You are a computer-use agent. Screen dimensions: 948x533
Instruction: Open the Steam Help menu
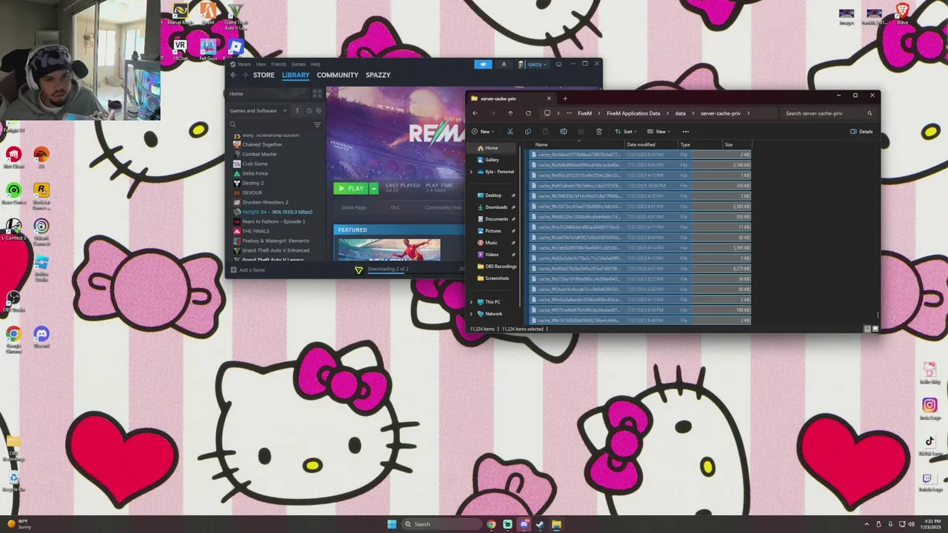[x=316, y=64]
